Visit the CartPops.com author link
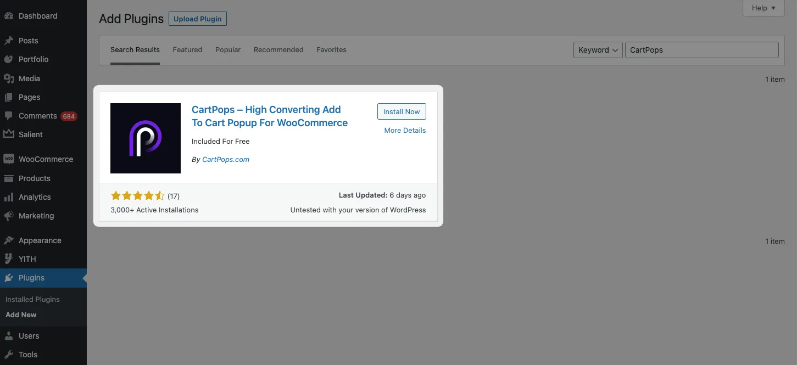The image size is (797, 365). point(226,160)
